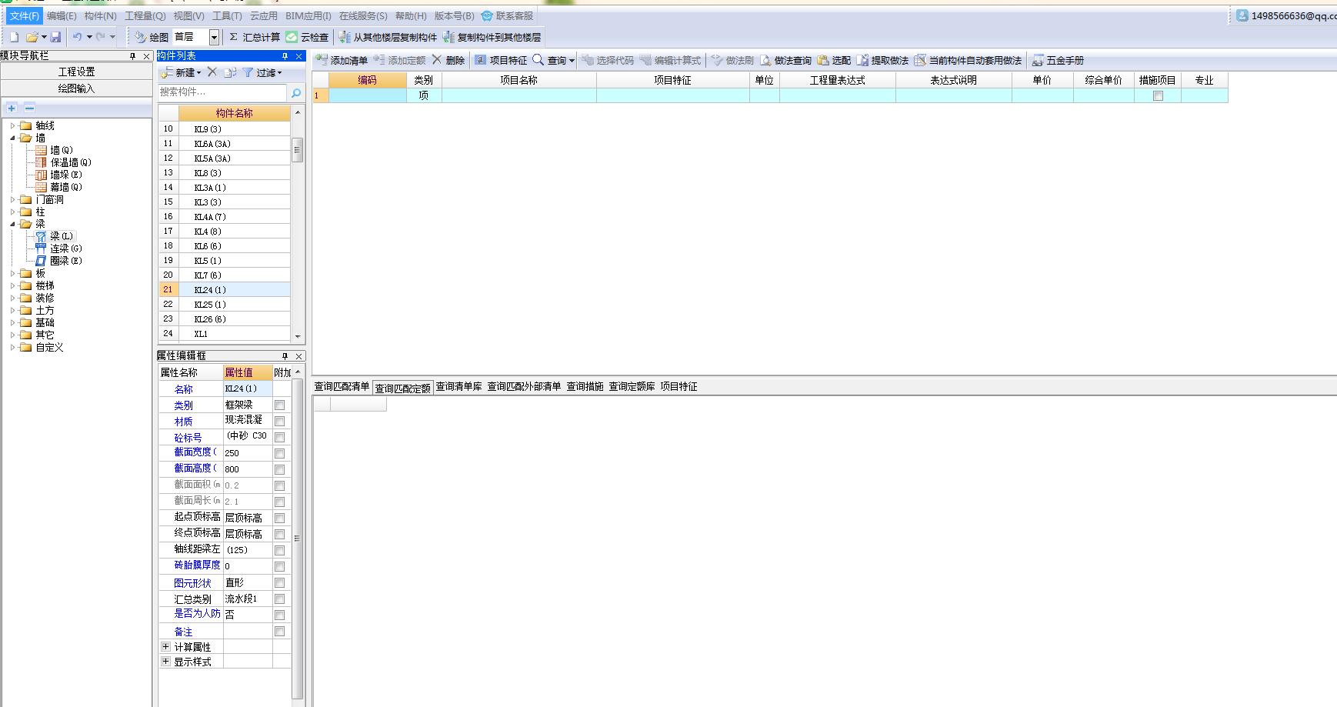Screen dimensions: 1337x707
Task: Tick the 附加 checkbox for 截面高度
Action: (279, 469)
